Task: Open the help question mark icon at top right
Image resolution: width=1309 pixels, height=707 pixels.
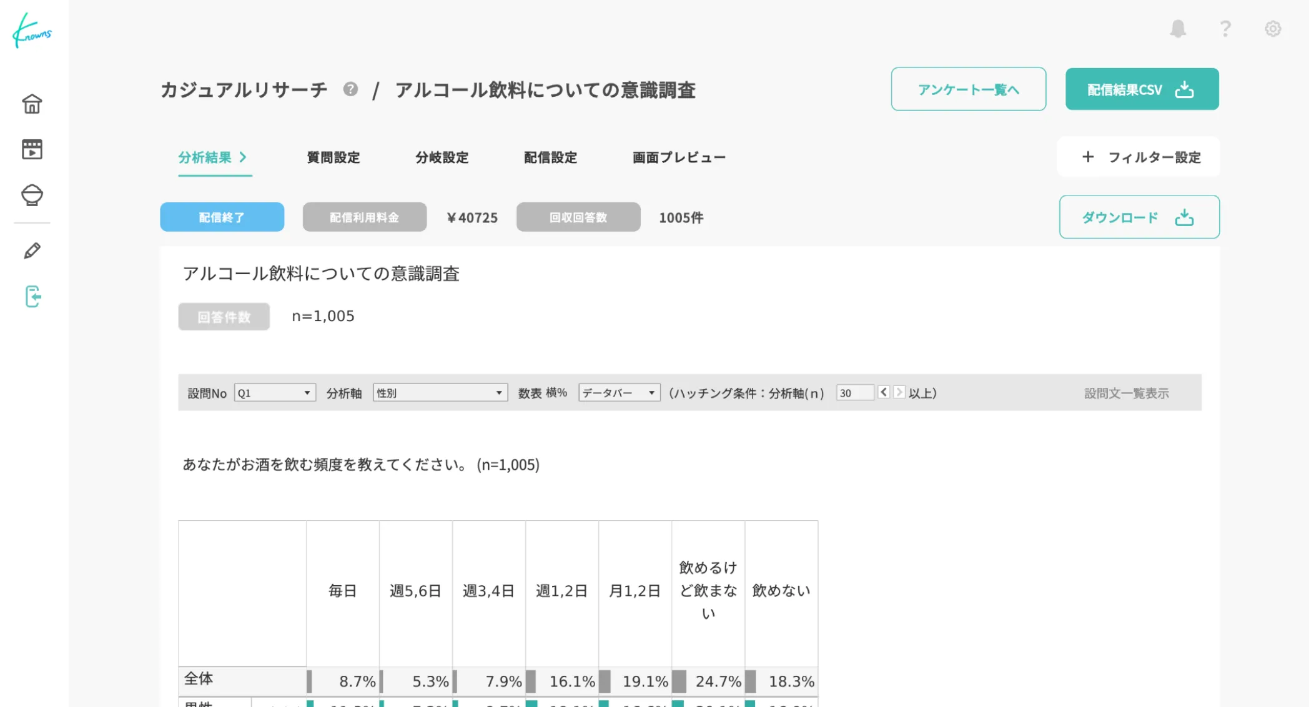Action: 1225,29
